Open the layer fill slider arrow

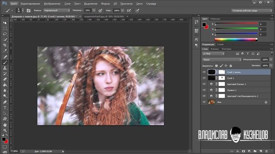271,65
